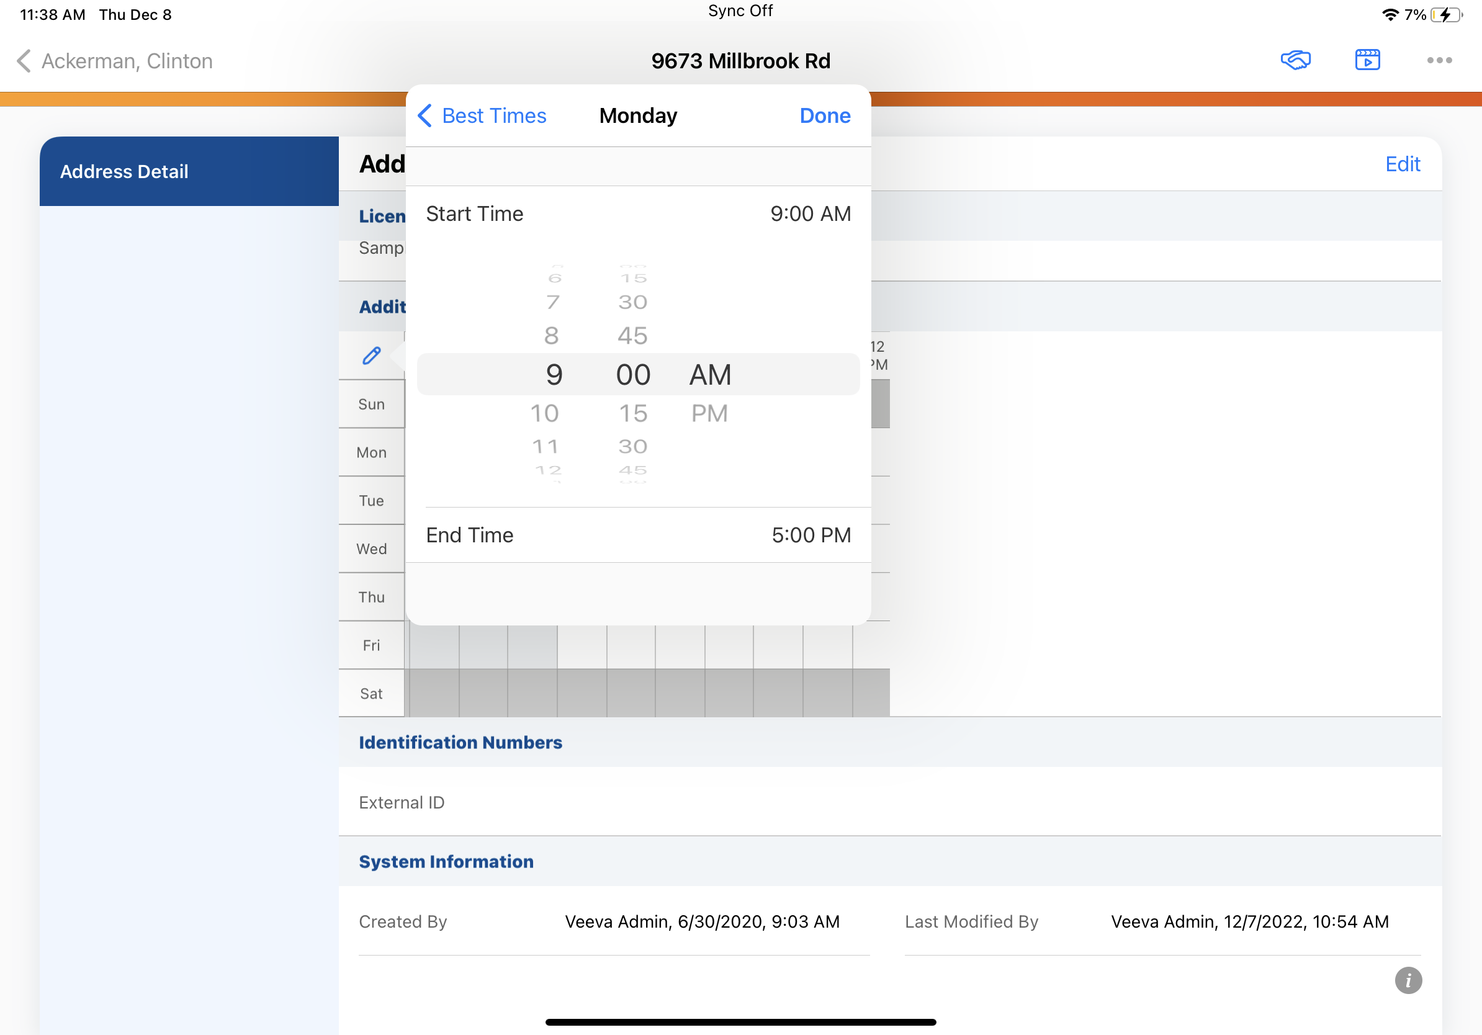Select hour 8 in the picker wheel
The width and height of the screenshot is (1482, 1035).
(550, 336)
